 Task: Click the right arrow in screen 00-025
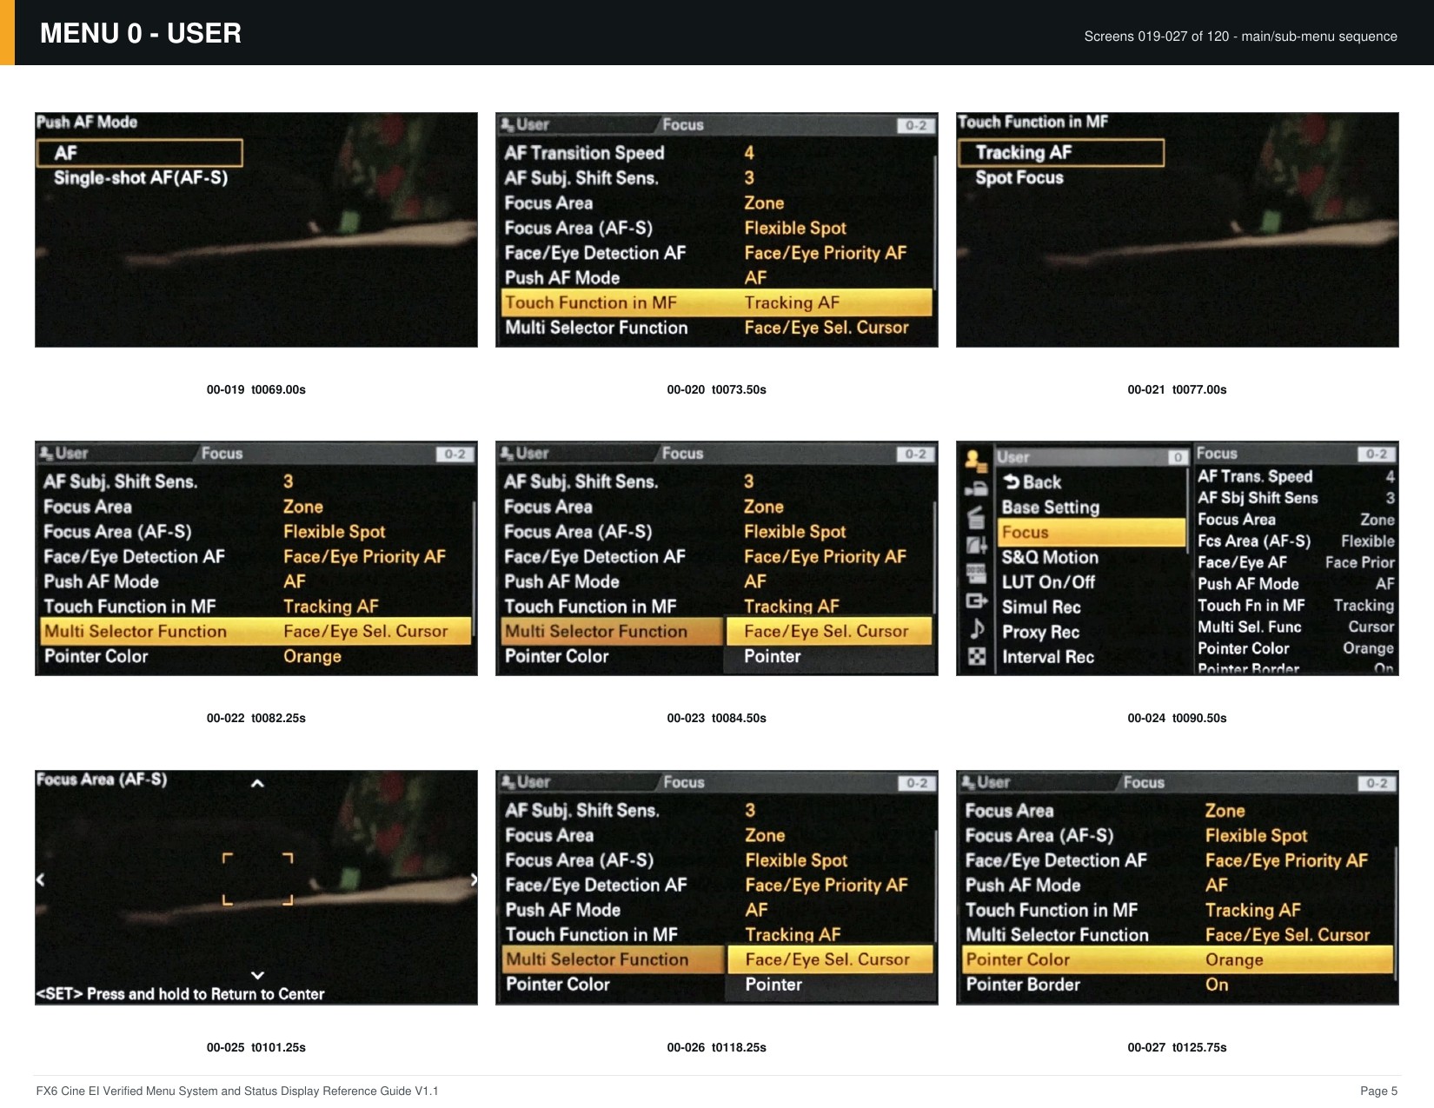point(473,879)
